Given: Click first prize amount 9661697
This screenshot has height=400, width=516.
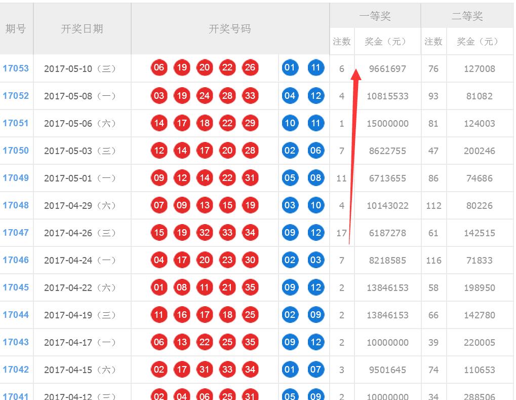Looking at the screenshot, I should [x=387, y=68].
